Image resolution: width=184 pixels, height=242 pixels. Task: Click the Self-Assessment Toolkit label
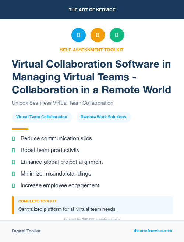(92, 50)
